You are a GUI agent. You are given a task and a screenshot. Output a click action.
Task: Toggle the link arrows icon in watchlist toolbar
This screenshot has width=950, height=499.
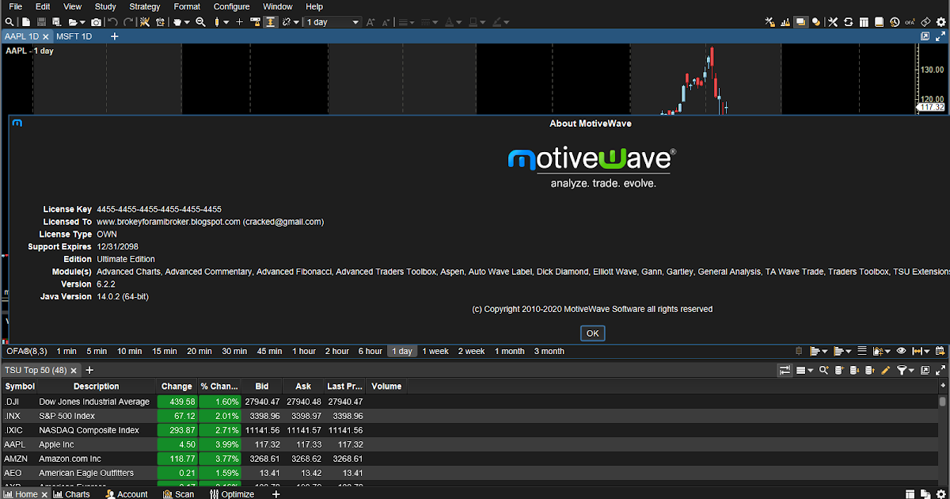tap(785, 370)
